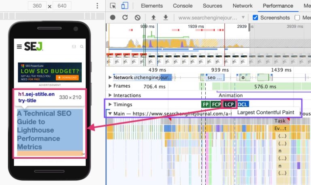This screenshot has height=185, width=311.
Task: Click the Largest Contentful Paint tooltip text
Action: (266, 112)
